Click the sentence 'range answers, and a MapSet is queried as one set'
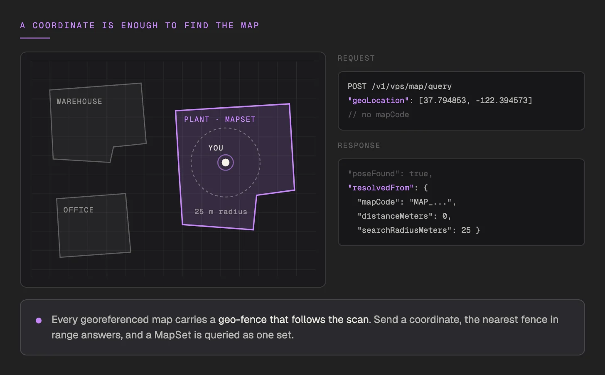Screen dimensions: 605x375 172,335
